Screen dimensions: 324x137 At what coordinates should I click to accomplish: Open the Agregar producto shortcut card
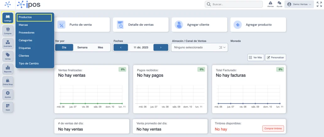tap(258, 24)
